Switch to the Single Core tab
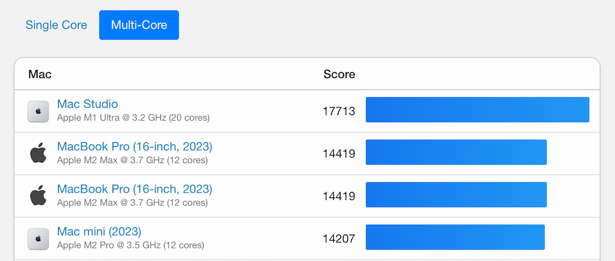The height and width of the screenshot is (261, 615). coord(56,25)
